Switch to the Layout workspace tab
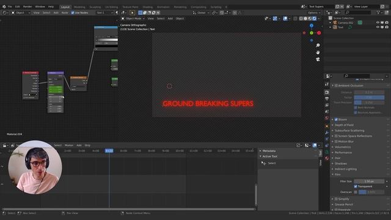Image resolution: width=391 pixels, height=220 pixels. pyautogui.click(x=65, y=7)
